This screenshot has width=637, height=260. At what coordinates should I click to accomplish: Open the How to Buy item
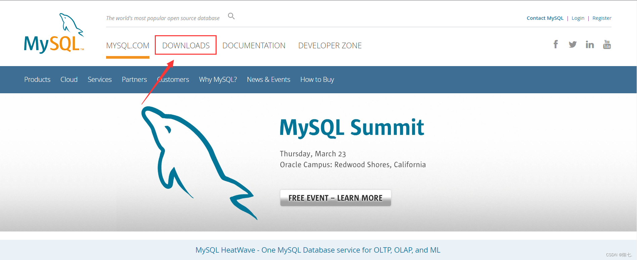point(317,80)
